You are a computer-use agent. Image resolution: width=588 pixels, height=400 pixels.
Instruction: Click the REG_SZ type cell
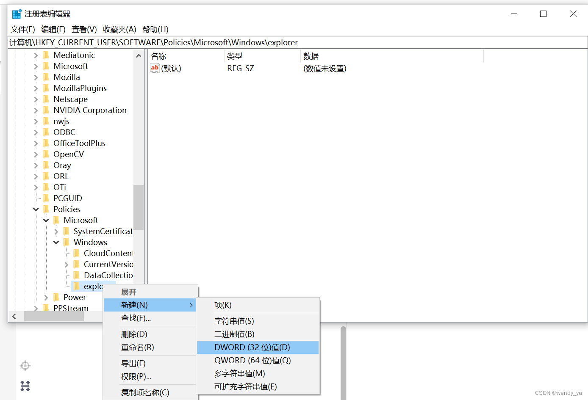(241, 68)
